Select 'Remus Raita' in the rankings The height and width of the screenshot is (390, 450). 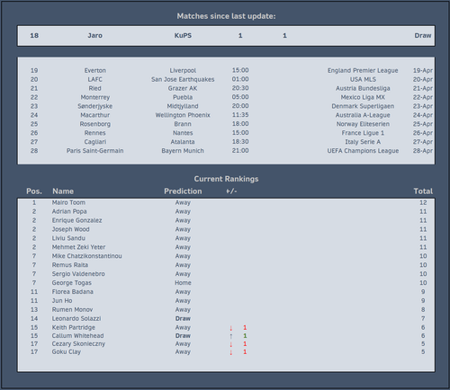pyautogui.click(x=70, y=265)
